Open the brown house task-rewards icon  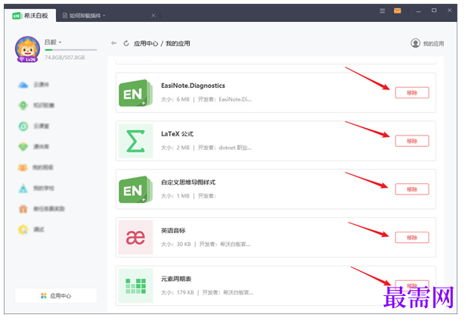[23, 209]
